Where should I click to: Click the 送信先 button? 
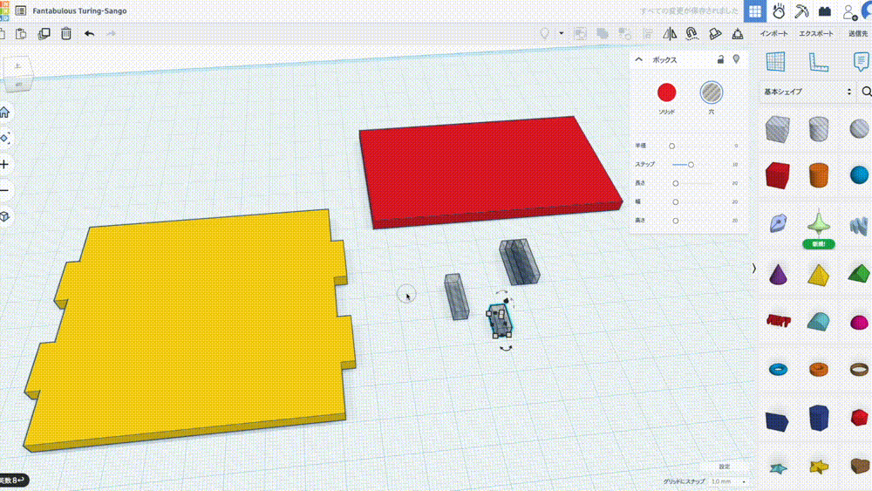(858, 34)
